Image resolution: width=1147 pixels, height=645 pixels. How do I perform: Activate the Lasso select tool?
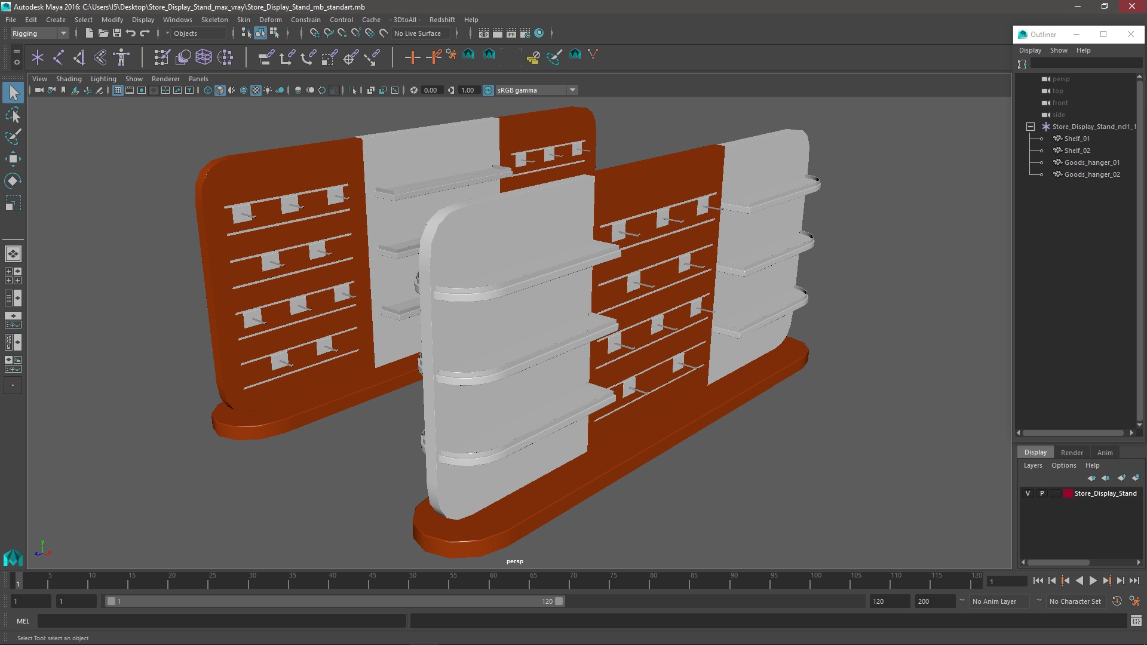click(x=13, y=115)
